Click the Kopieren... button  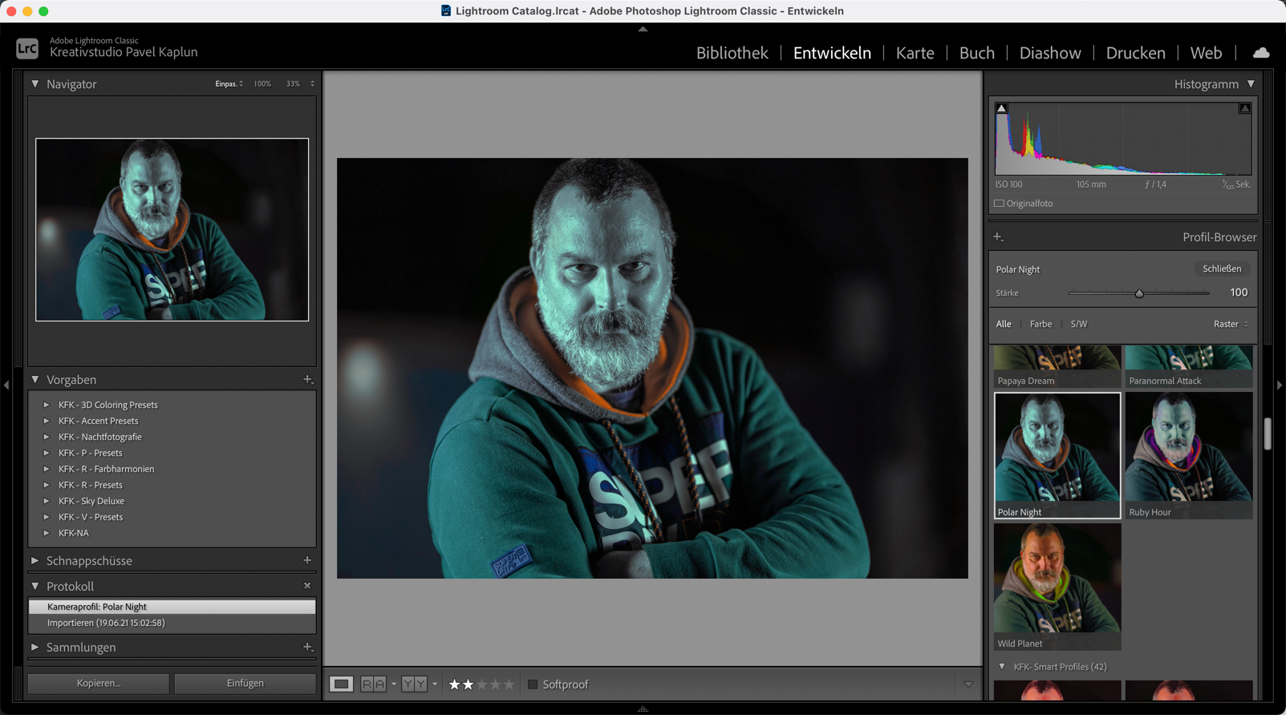pos(99,683)
